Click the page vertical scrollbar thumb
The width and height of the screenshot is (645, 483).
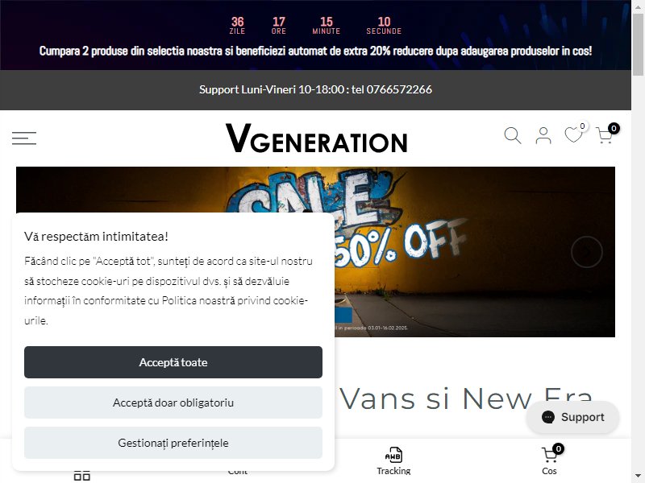[x=638, y=44]
